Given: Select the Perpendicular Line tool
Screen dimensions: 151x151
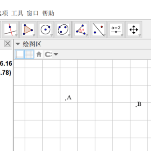Looking at the screenshot, I should click(x=10, y=29).
